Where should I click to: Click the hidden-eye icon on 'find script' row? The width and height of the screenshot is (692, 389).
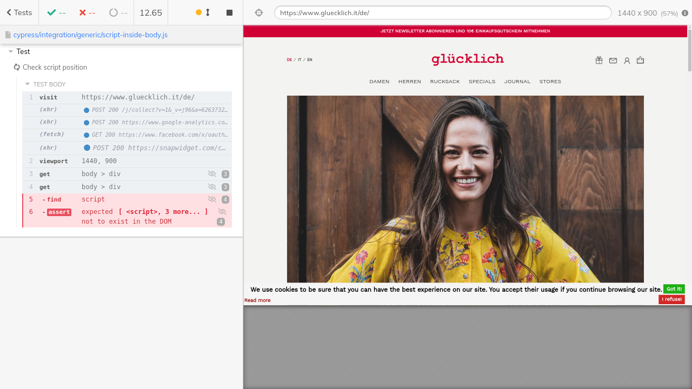pyautogui.click(x=212, y=199)
